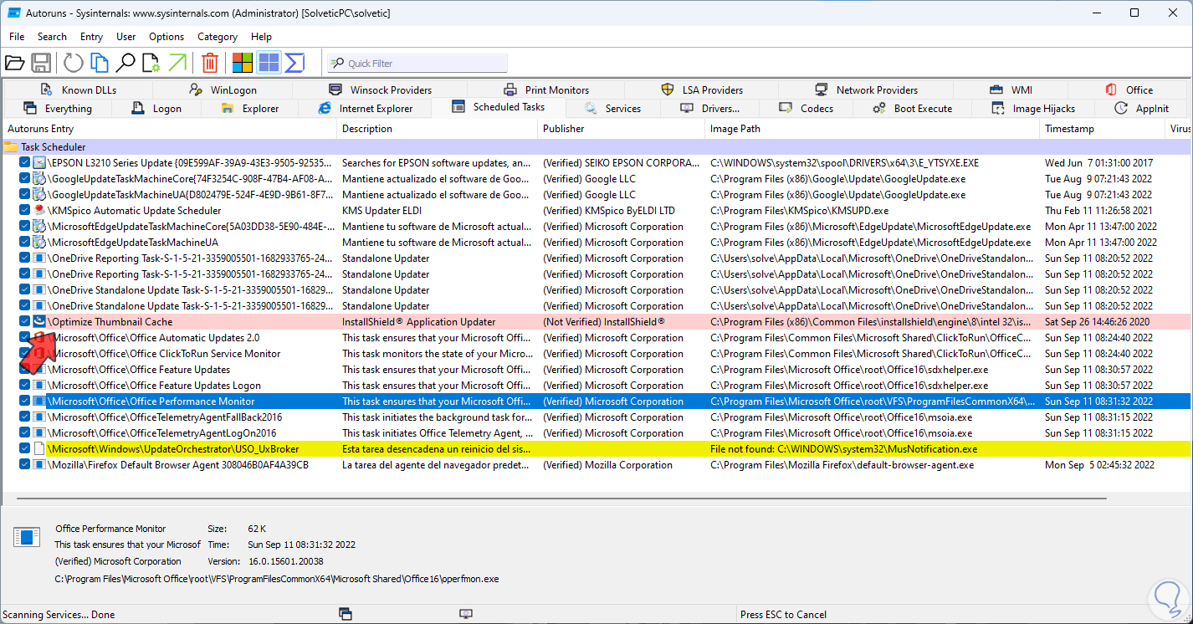Image resolution: width=1193 pixels, height=624 pixels.
Task: Click the stacked-windows icon in the status bar
Action: tap(345, 615)
